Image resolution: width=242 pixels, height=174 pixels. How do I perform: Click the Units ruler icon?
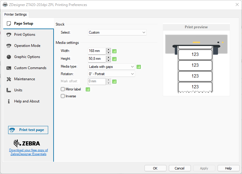(x=9, y=90)
